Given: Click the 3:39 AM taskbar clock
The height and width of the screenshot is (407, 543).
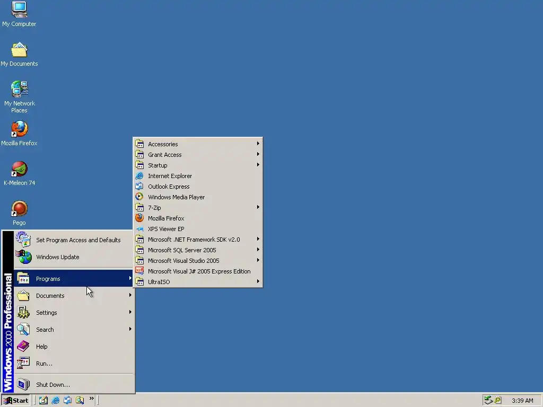Looking at the screenshot, I should tap(522, 401).
